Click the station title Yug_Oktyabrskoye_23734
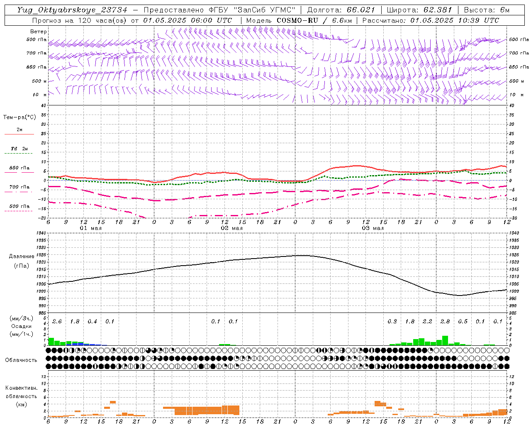Screen dimensions: 531x425 coord(72,10)
